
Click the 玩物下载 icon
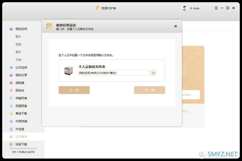coord(11,144)
